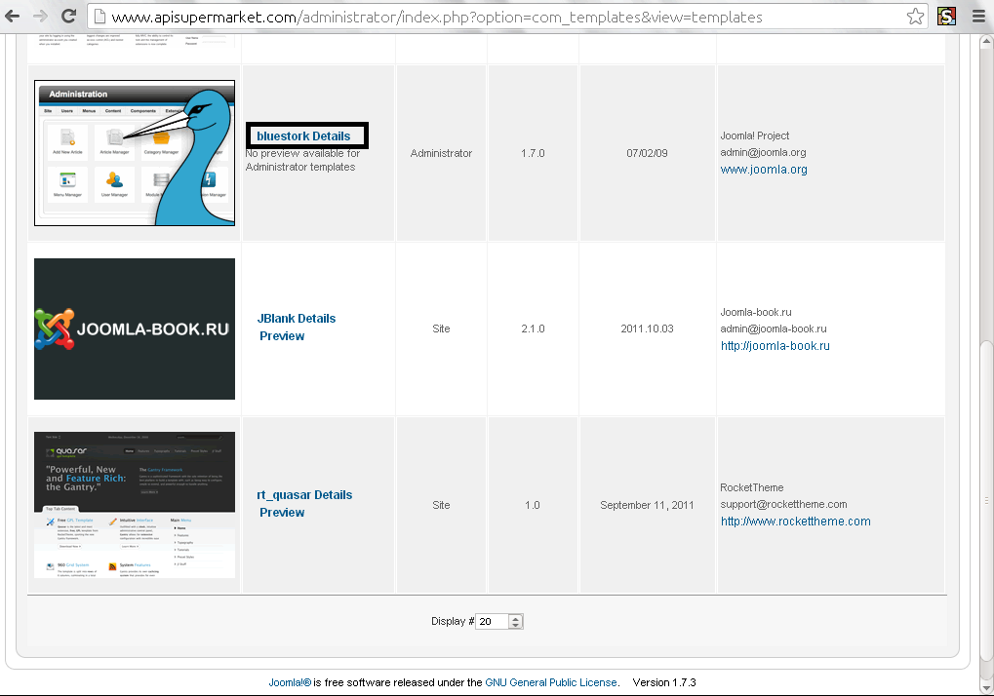Click the September 11, 2011 date cell
The width and height of the screenshot is (994, 696).
point(647,505)
